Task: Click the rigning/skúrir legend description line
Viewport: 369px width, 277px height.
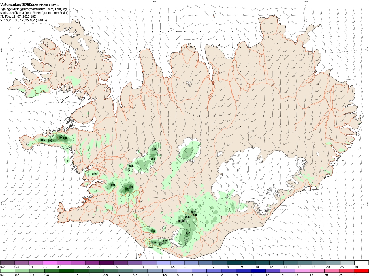Action: tap(33, 9)
